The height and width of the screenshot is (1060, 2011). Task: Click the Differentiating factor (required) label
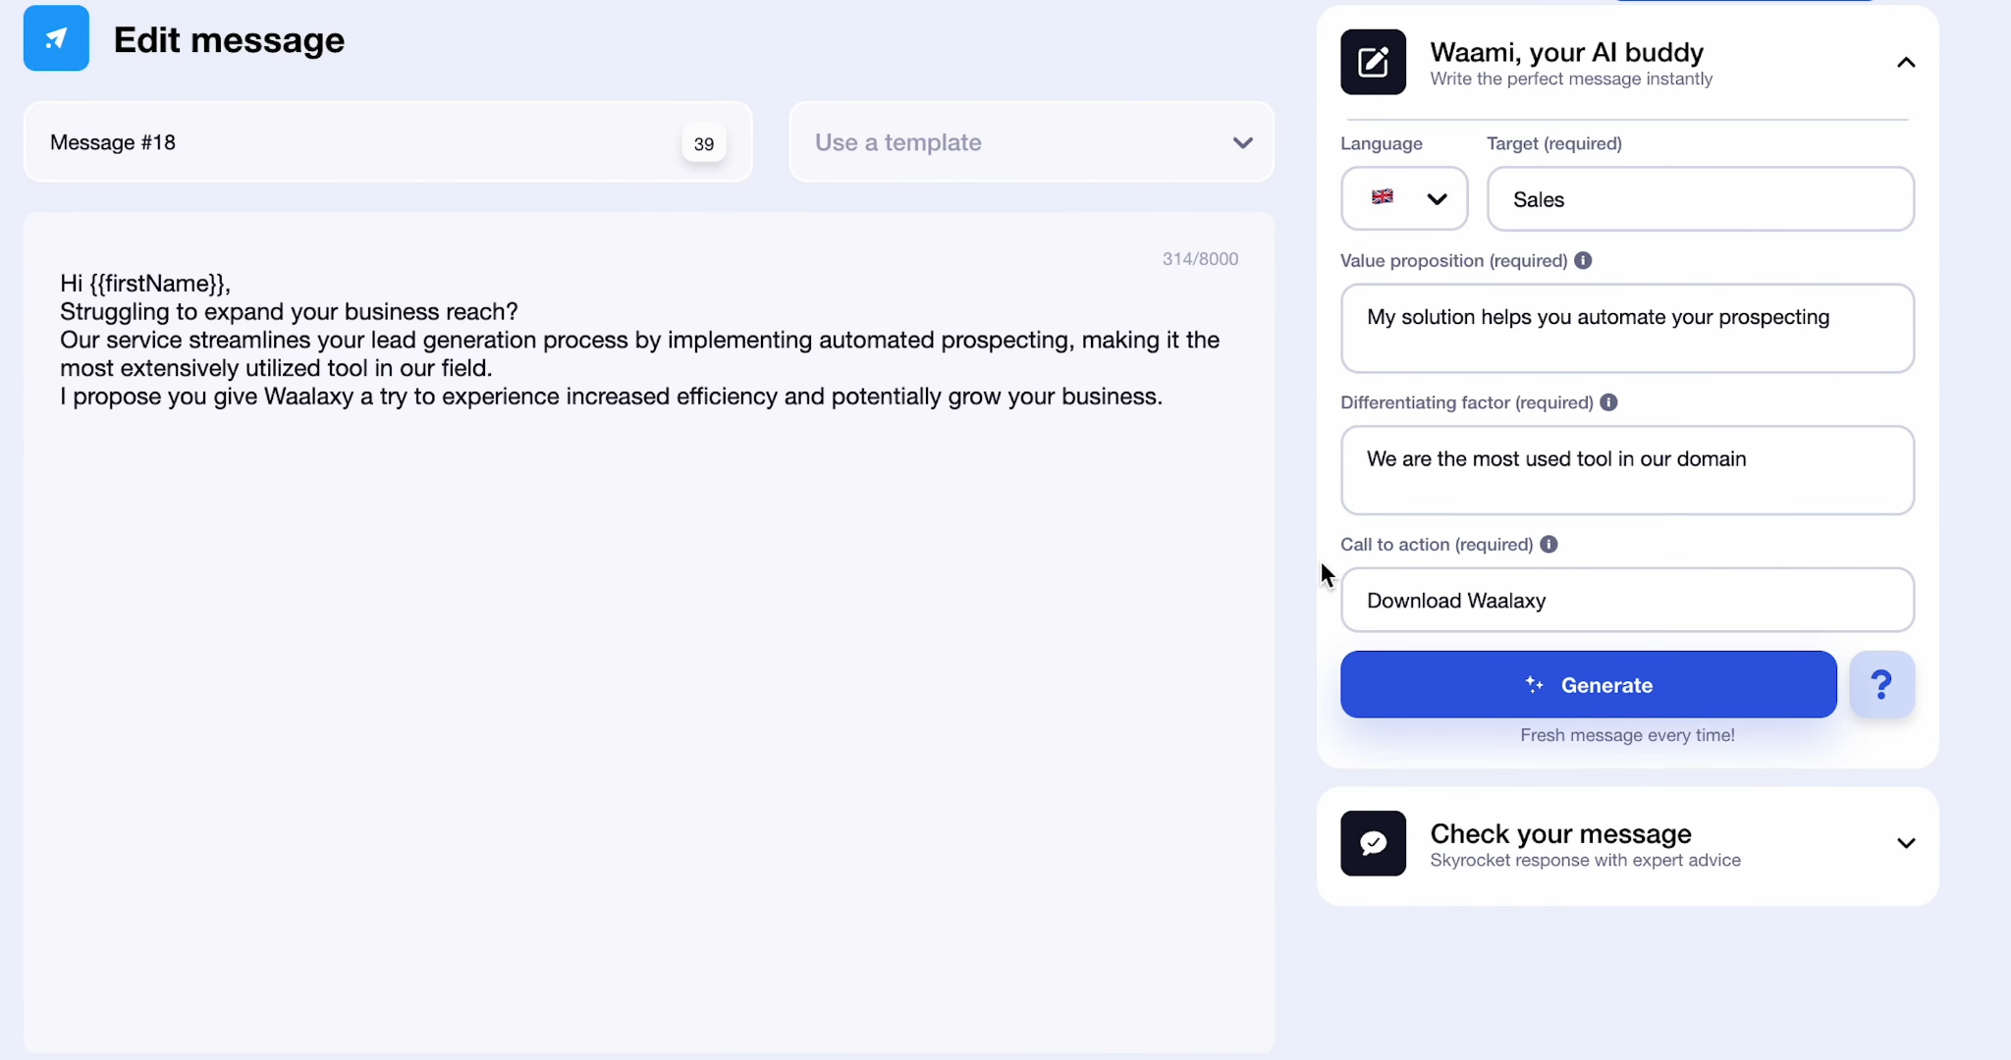point(1466,402)
